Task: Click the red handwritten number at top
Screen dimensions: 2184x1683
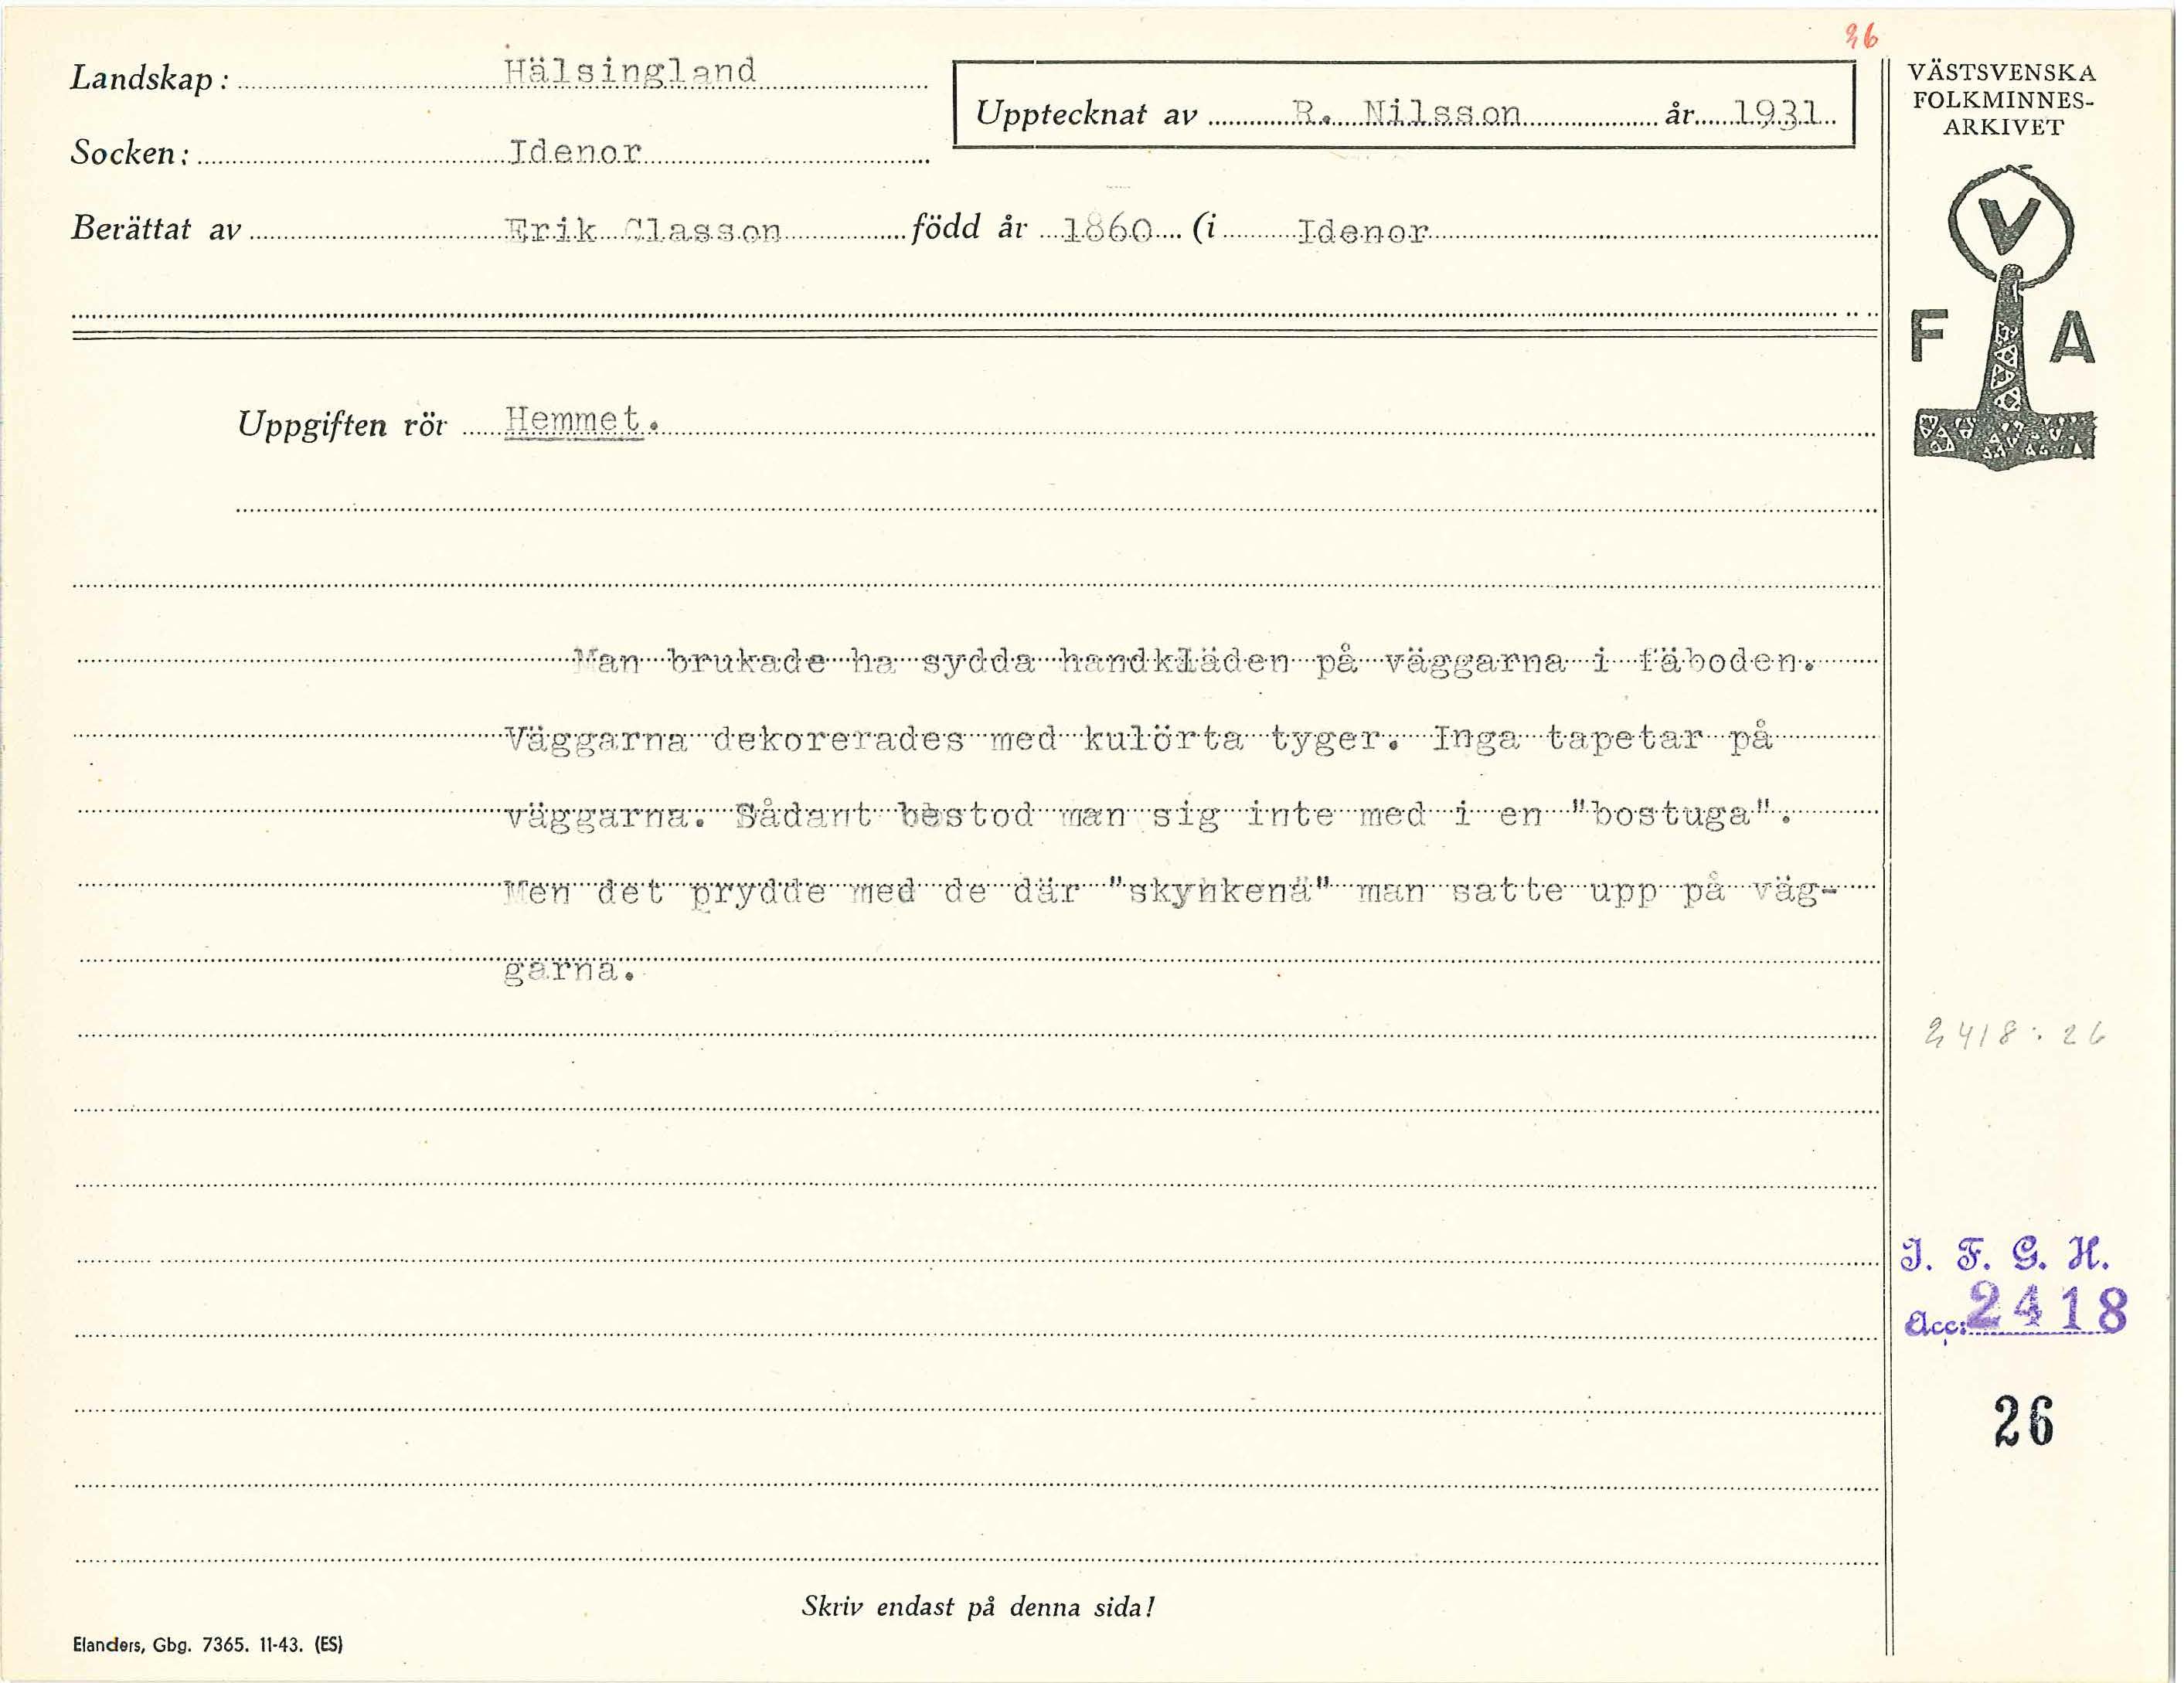Action: 1861,38
